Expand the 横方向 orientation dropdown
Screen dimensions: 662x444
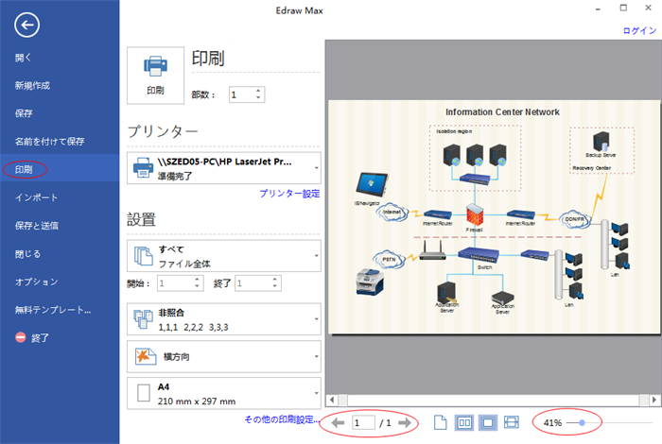coord(223,356)
